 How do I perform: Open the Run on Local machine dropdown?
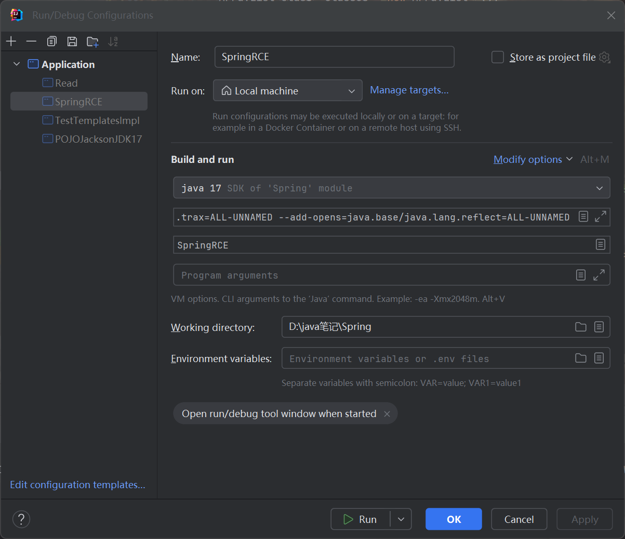288,91
